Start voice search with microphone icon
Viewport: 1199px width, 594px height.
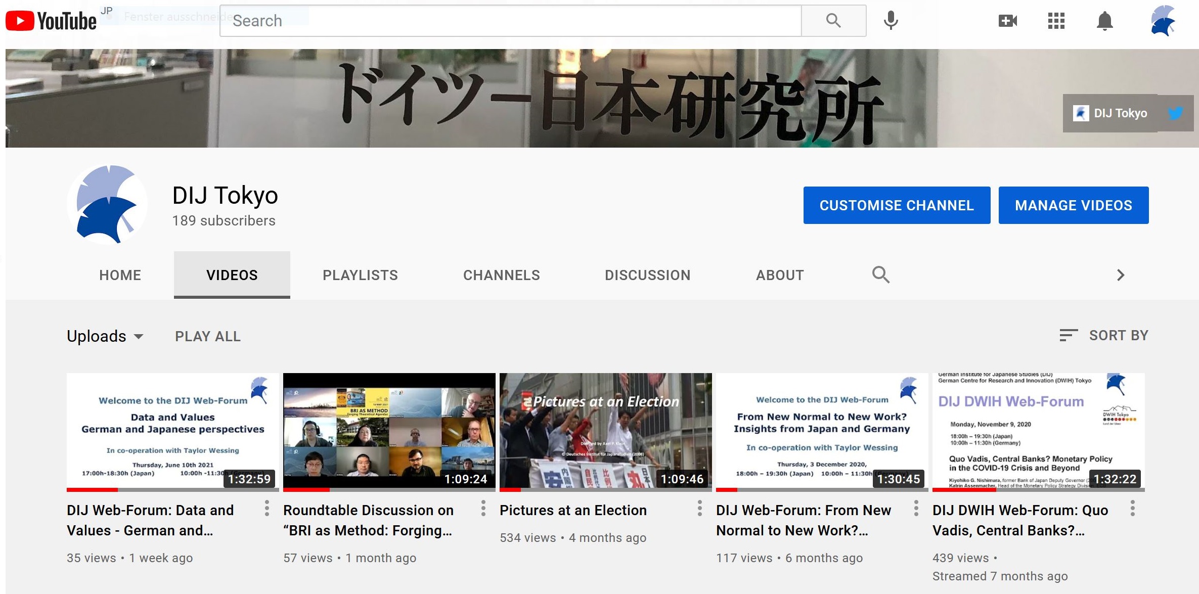(891, 21)
